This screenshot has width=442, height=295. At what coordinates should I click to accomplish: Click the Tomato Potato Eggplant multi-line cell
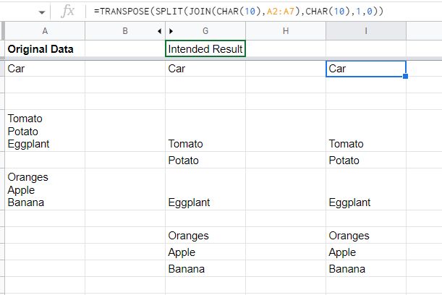pyautogui.click(x=45, y=131)
